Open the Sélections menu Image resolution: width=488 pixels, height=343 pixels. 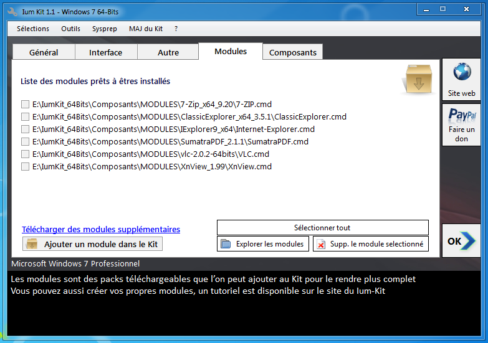(33, 29)
